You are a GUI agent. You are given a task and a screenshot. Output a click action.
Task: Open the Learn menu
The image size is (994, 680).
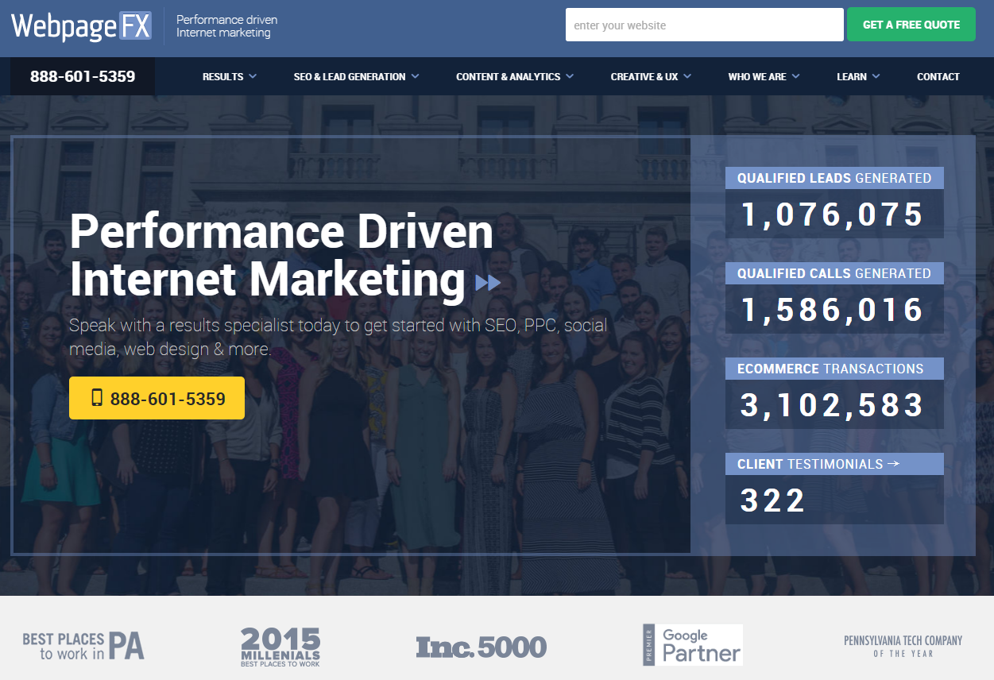pyautogui.click(x=859, y=77)
